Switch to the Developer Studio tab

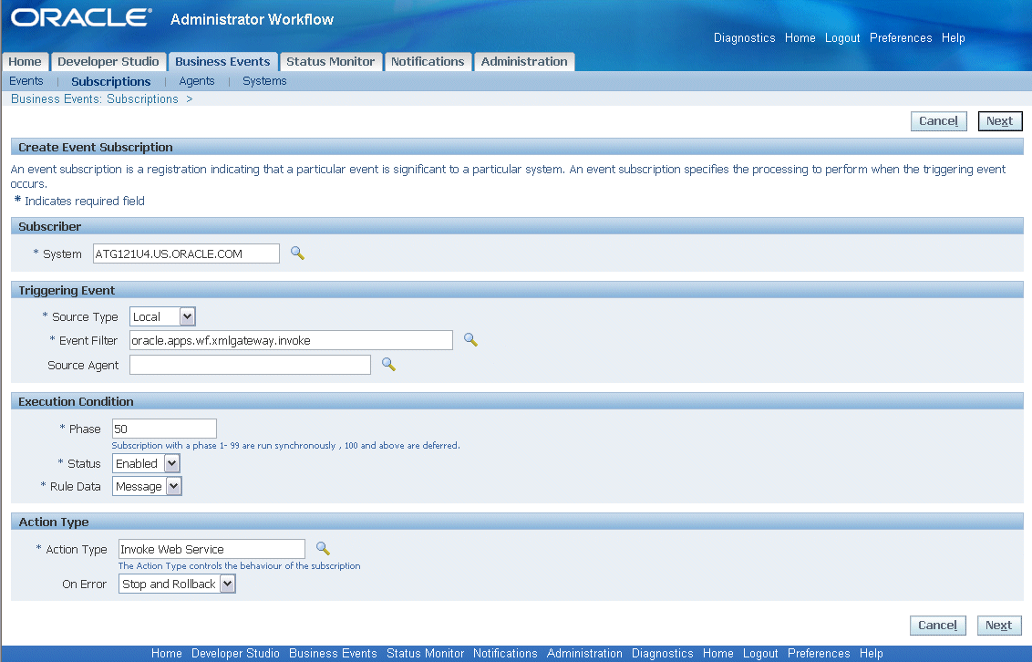click(x=108, y=61)
